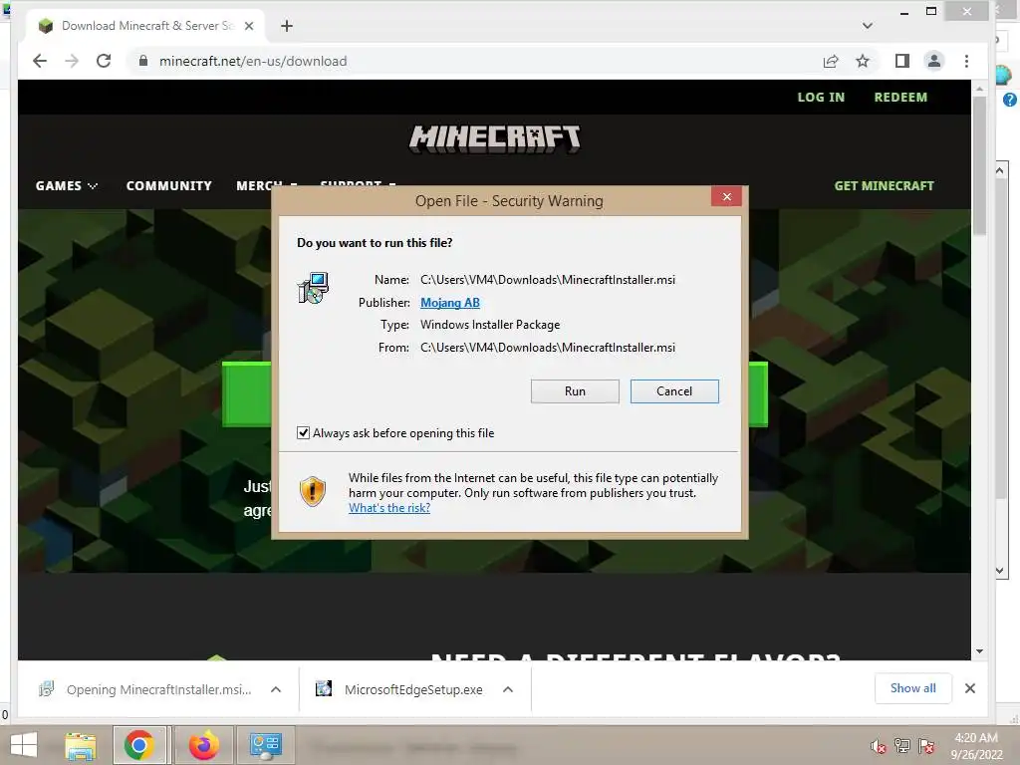Image resolution: width=1020 pixels, height=765 pixels.
Task: Open Firefox from taskbar
Action: [204, 745]
